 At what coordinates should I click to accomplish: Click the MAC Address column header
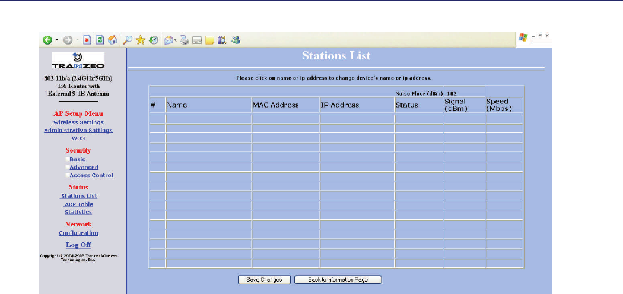pyautogui.click(x=276, y=105)
